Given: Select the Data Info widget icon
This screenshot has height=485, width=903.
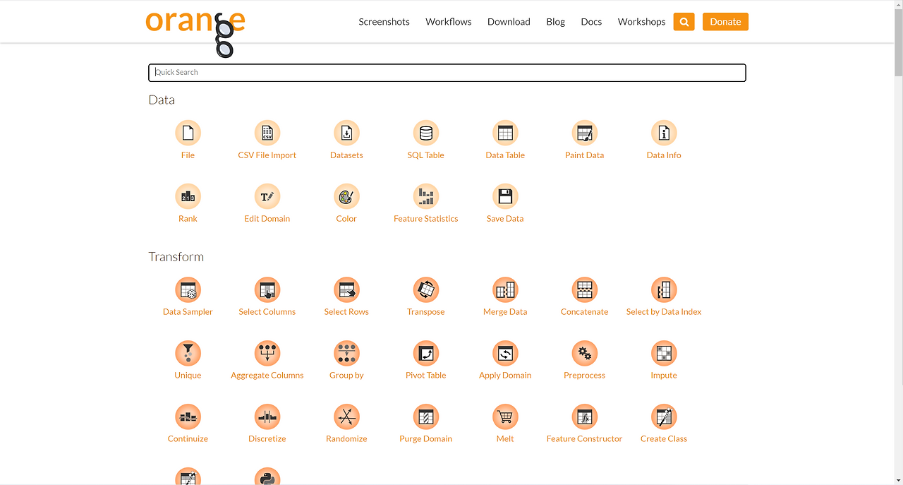Looking at the screenshot, I should pyautogui.click(x=664, y=133).
